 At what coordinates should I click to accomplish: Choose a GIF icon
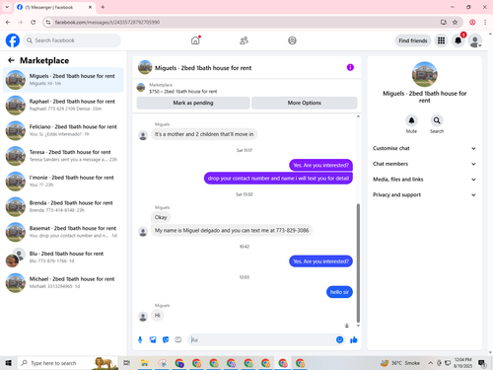click(178, 339)
